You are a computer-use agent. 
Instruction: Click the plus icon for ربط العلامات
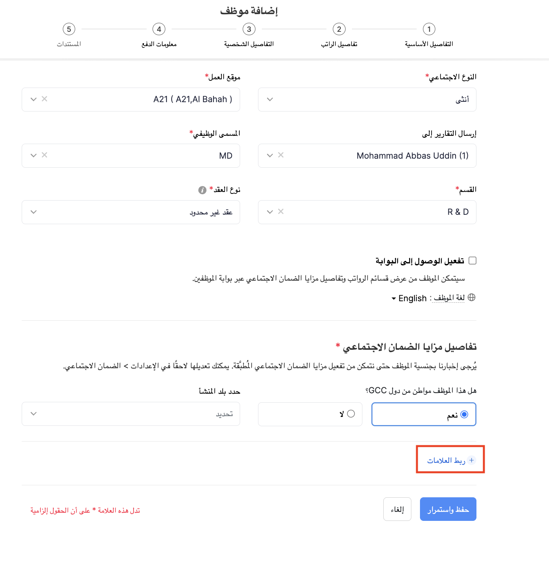(472, 460)
